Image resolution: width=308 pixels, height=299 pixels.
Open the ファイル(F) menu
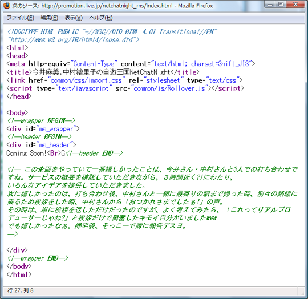21,18
